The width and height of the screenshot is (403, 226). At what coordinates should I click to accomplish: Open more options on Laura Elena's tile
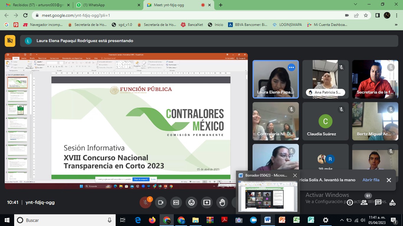coord(291,67)
